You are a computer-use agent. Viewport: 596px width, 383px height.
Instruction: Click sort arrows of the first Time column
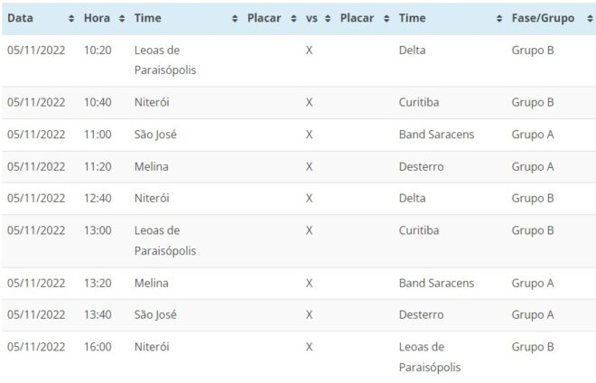[235, 19]
